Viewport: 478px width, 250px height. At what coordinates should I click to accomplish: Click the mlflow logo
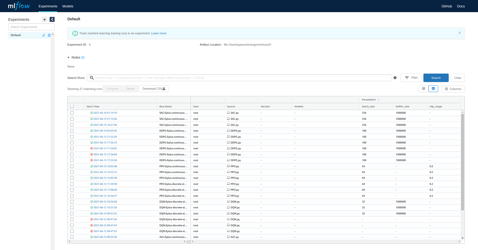point(19,6)
